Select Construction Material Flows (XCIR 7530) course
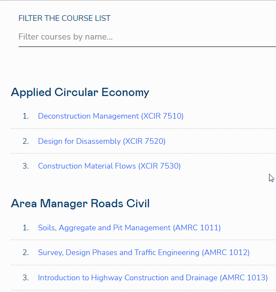Viewport: 276px width, 292px height. (x=109, y=166)
